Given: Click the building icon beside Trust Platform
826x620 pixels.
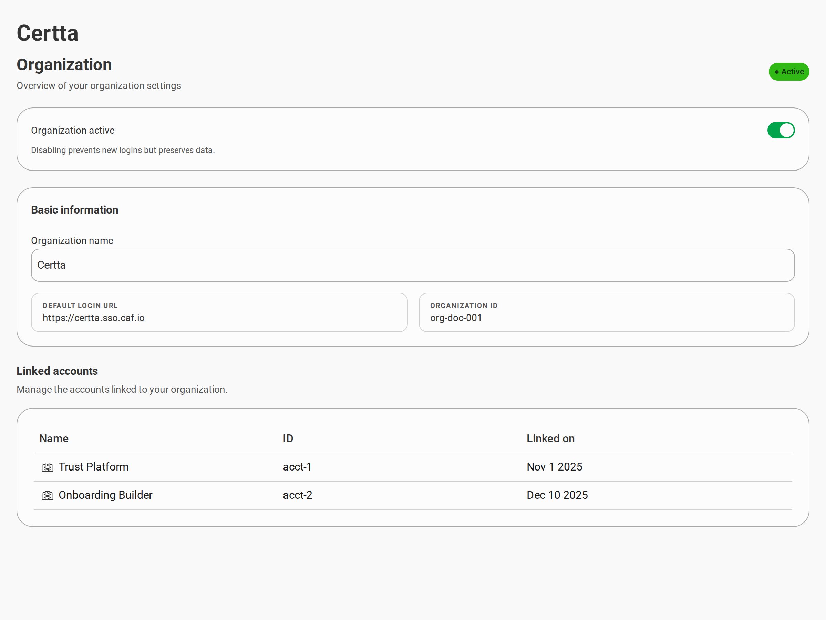Looking at the screenshot, I should [x=48, y=467].
